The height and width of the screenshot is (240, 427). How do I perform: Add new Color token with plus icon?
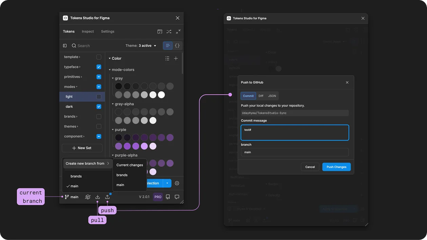point(176,59)
